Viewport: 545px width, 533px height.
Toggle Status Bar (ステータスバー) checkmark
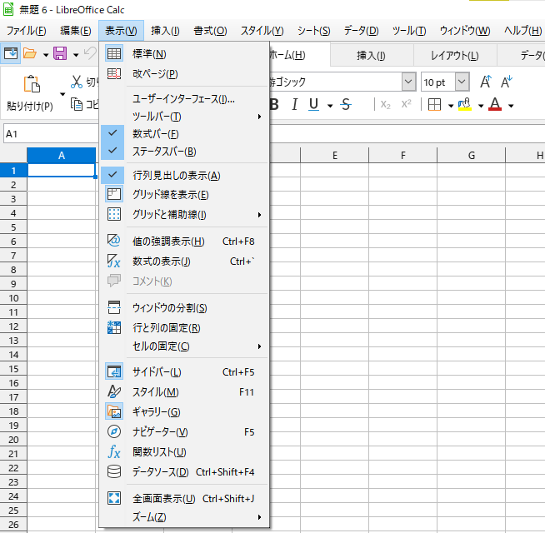point(112,151)
